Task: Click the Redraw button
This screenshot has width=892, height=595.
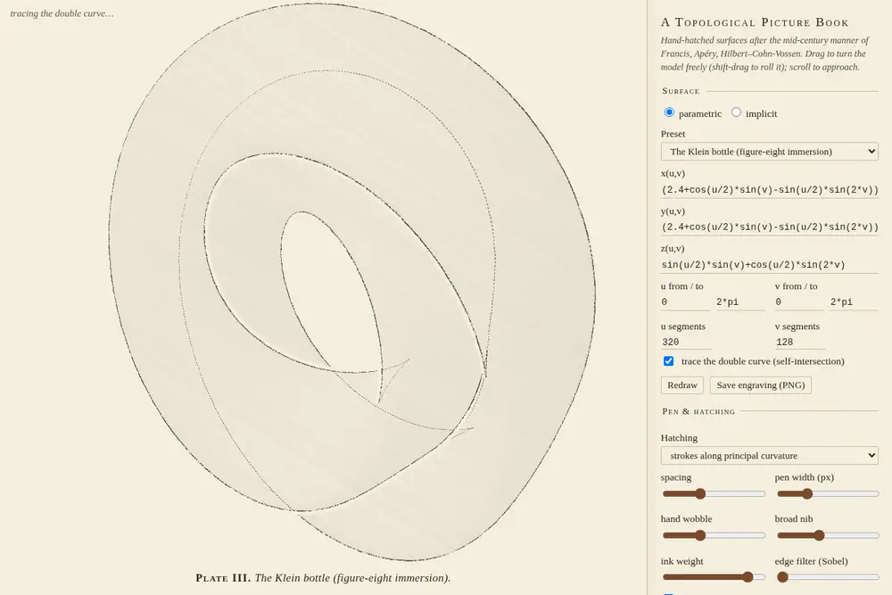Action: click(682, 385)
